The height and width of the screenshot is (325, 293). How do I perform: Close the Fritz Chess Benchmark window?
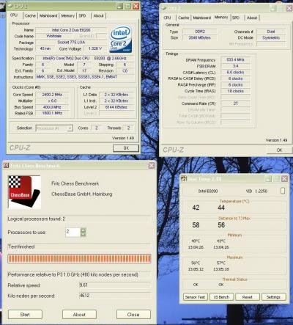(x=152, y=166)
